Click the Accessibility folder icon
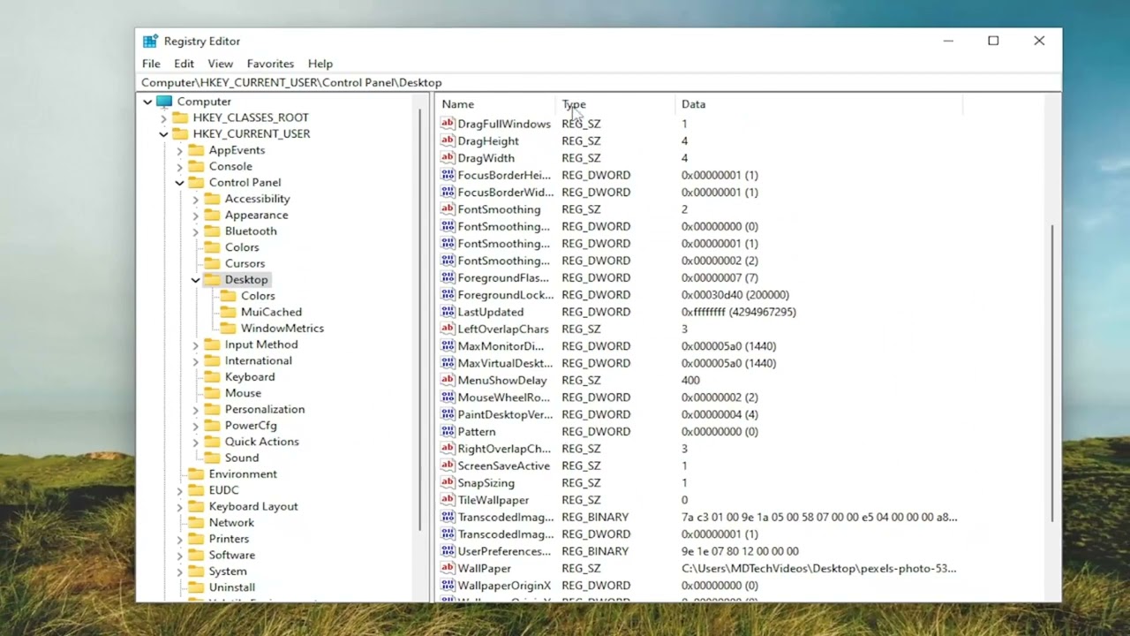This screenshot has height=636, width=1130. click(212, 199)
